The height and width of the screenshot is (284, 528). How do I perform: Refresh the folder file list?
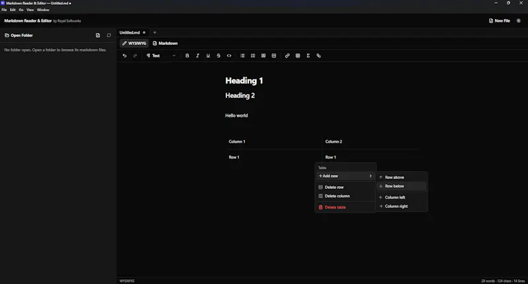coord(109,35)
